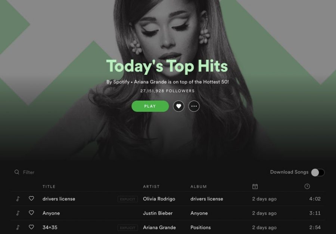Focus the Filter search field

coord(29,172)
